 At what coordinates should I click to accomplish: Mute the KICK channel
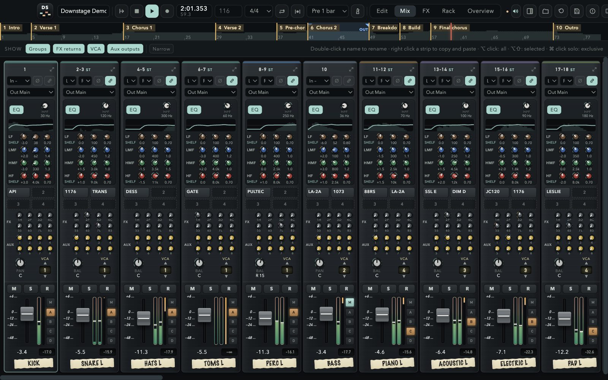(x=14, y=288)
